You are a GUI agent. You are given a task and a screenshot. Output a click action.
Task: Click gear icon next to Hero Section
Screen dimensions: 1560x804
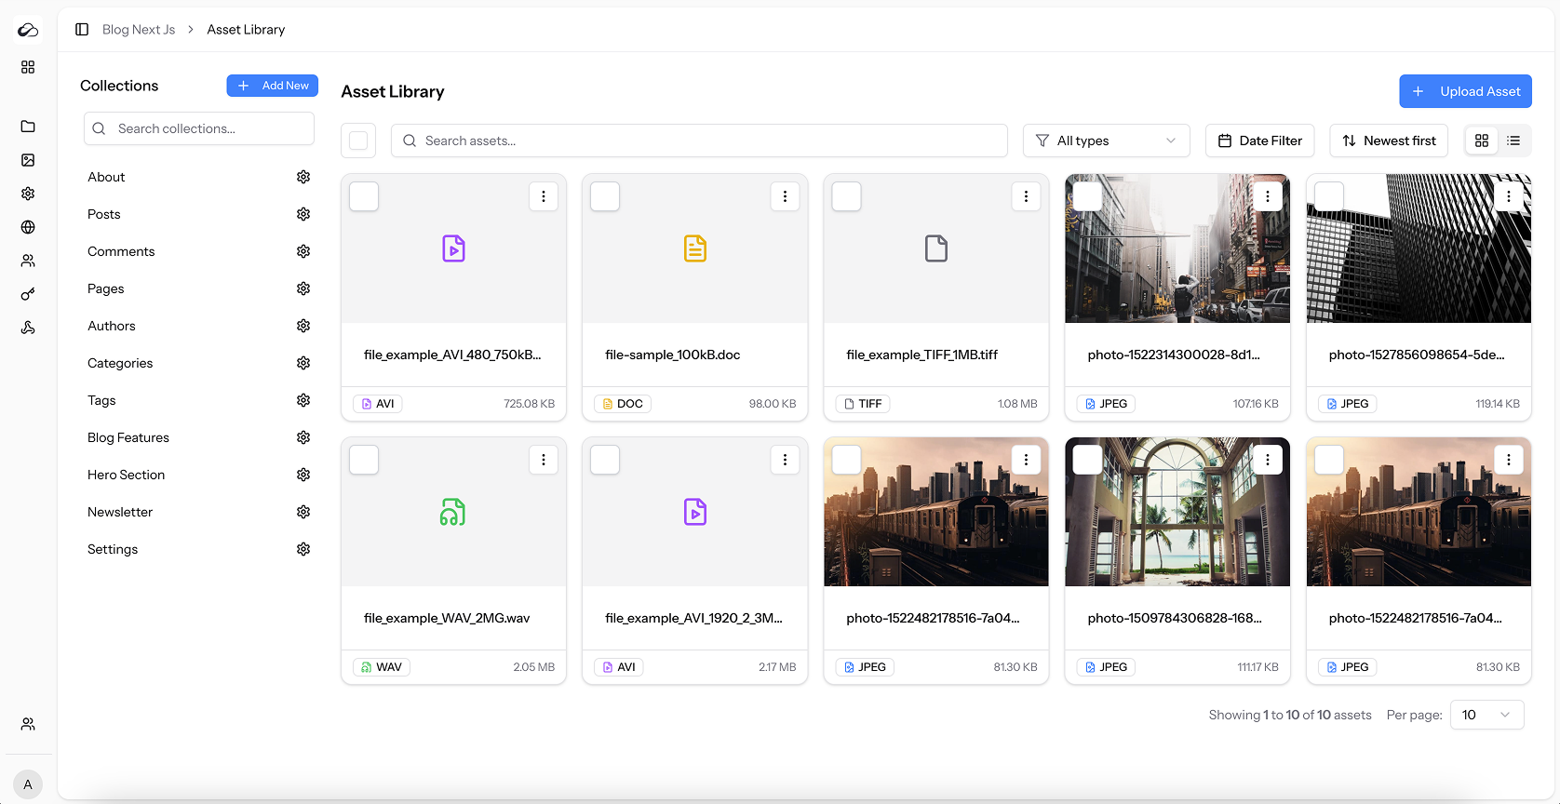pyautogui.click(x=303, y=475)
